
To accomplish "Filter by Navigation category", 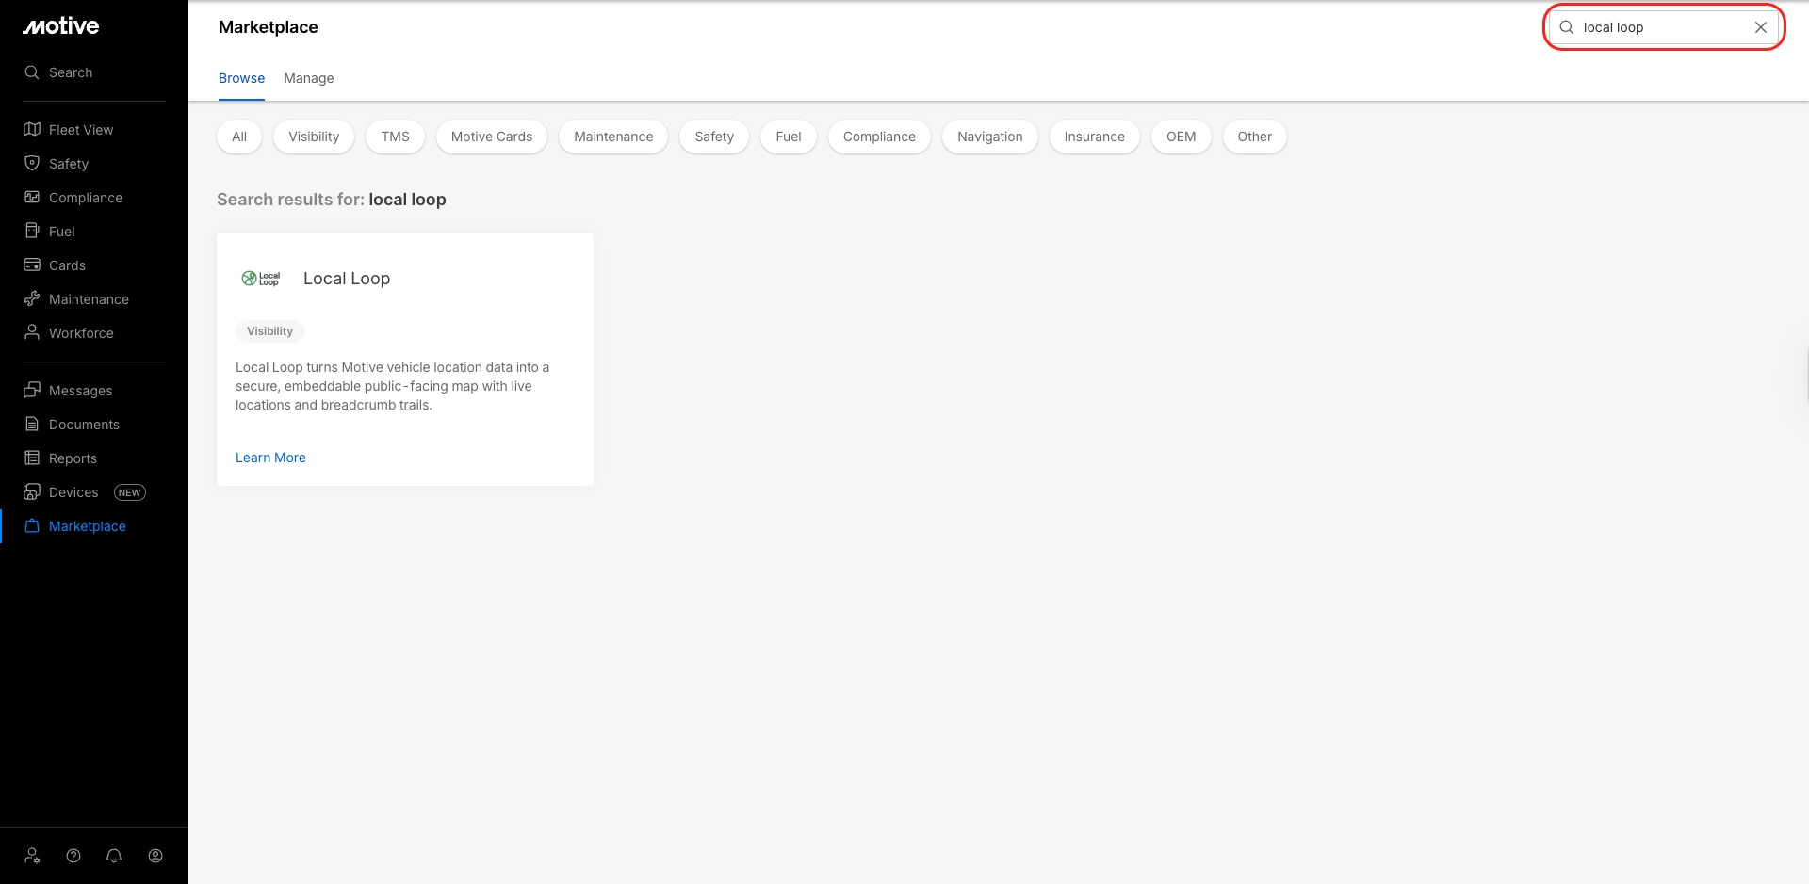I will 990,137.
